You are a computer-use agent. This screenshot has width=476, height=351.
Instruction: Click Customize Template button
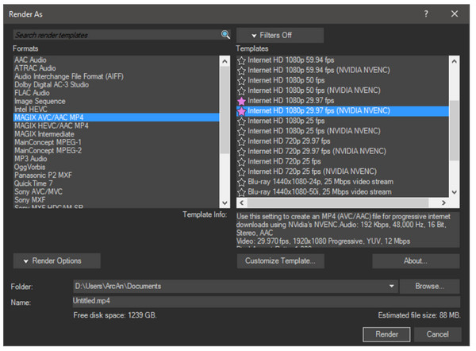[x=281, y=260]
